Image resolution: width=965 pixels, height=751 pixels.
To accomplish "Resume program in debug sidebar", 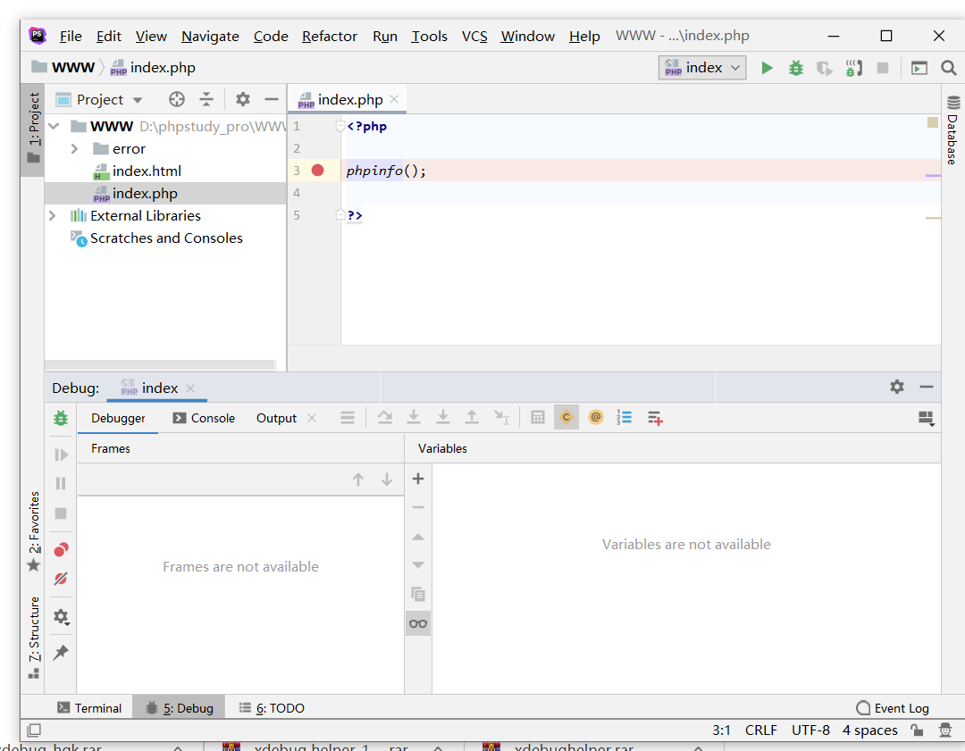I will point(61,455).
